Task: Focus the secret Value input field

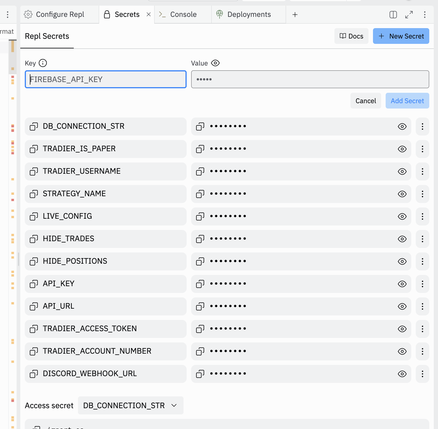Action: point(310,79)
